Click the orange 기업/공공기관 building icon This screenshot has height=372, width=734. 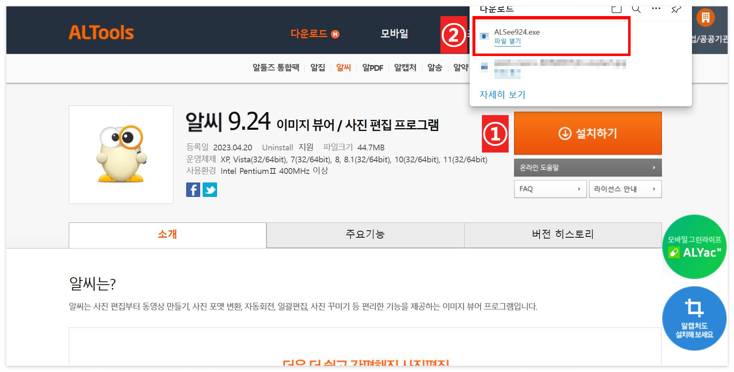pyautogui.click(x=706, y=17)
